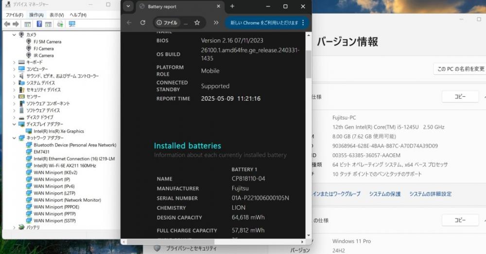Select Intel(R) Iris(R) Xe Graphics adapter
Screen dimensions: 486x254
click(x=59, y=131)
